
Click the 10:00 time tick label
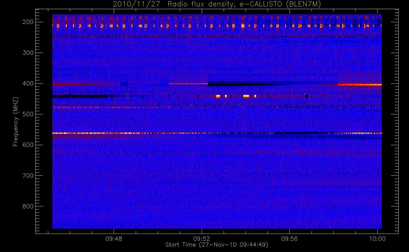click(377, 238)
